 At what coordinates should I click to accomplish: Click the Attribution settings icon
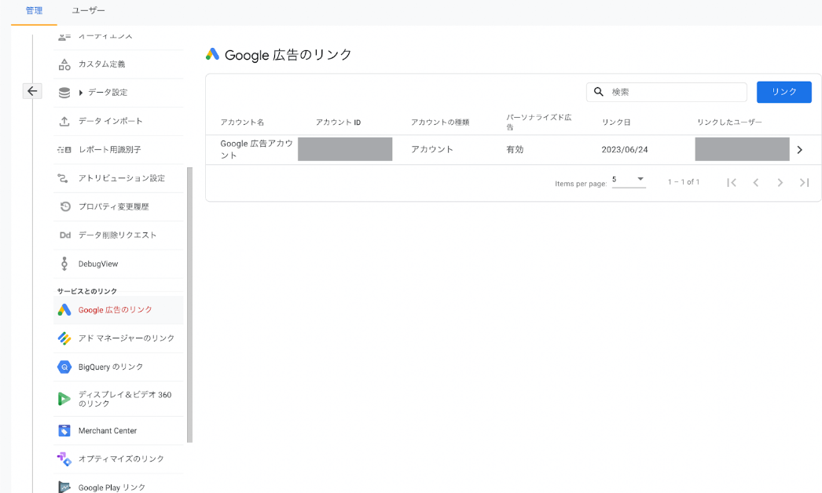[x=63, y=178]
